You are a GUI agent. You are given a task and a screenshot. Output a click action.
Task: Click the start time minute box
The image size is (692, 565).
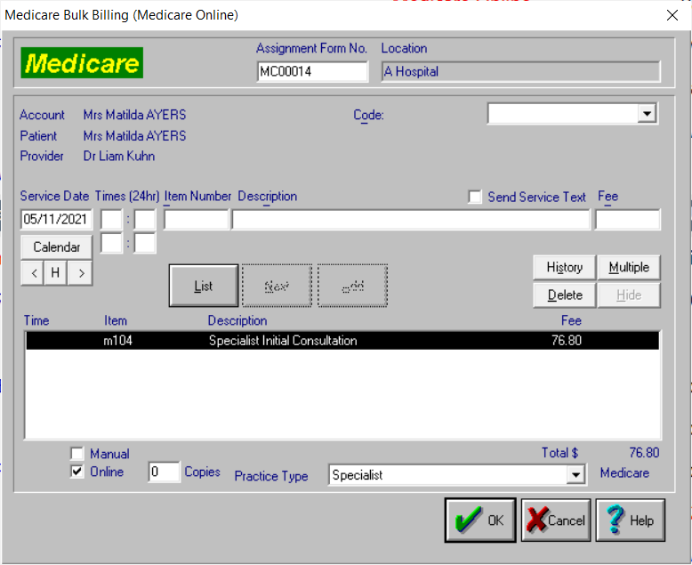click(x=145, y=220)
